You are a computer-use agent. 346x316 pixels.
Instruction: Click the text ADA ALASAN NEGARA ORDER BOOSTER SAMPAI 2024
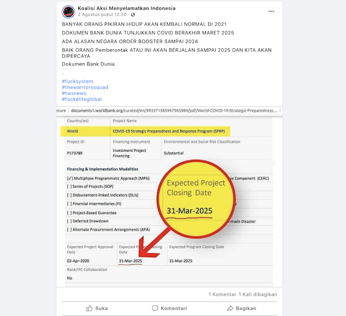pos(130,42)
